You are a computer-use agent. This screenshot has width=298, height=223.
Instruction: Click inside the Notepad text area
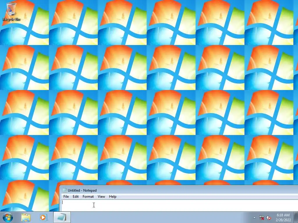pos(180,206)
